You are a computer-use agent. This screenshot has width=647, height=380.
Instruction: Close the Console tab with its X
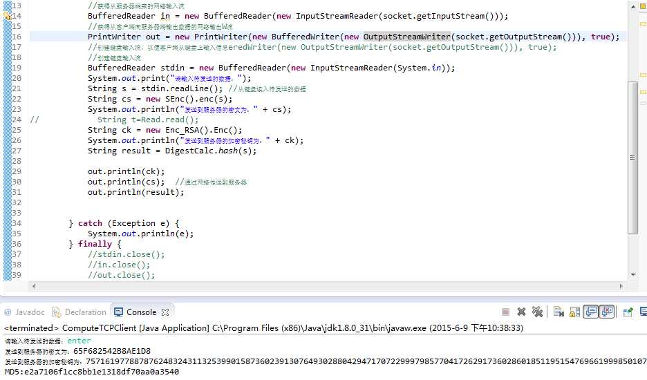(x=165, y=312)
